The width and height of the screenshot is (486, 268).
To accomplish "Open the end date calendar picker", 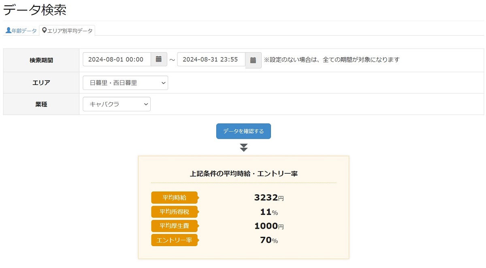I will click(253, 60).
